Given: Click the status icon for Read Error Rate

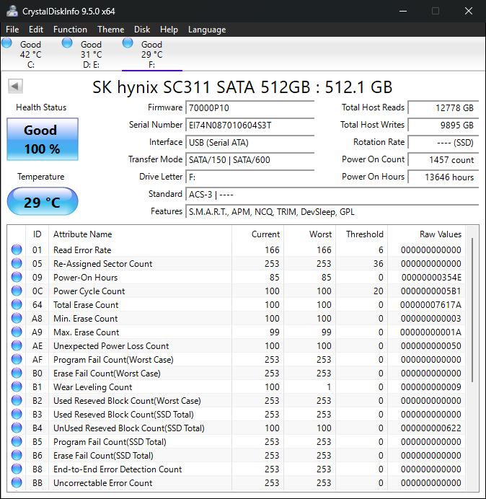Looking at the screenshot, I should 17,249.
